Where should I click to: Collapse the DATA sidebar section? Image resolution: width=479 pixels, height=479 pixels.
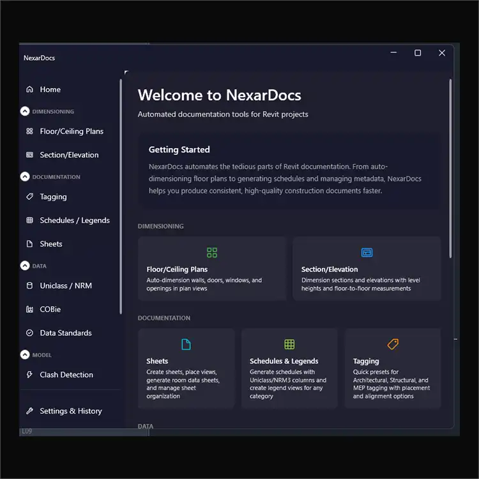[25, 266]
